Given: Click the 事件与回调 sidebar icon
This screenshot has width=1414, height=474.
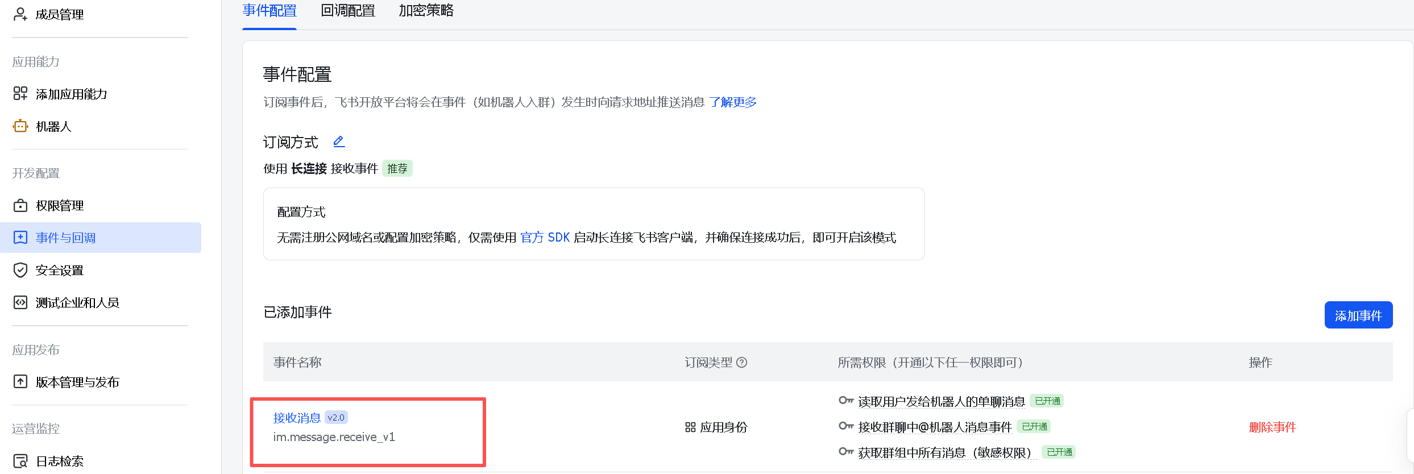Looking at the screenshot, I should (20, 238).
